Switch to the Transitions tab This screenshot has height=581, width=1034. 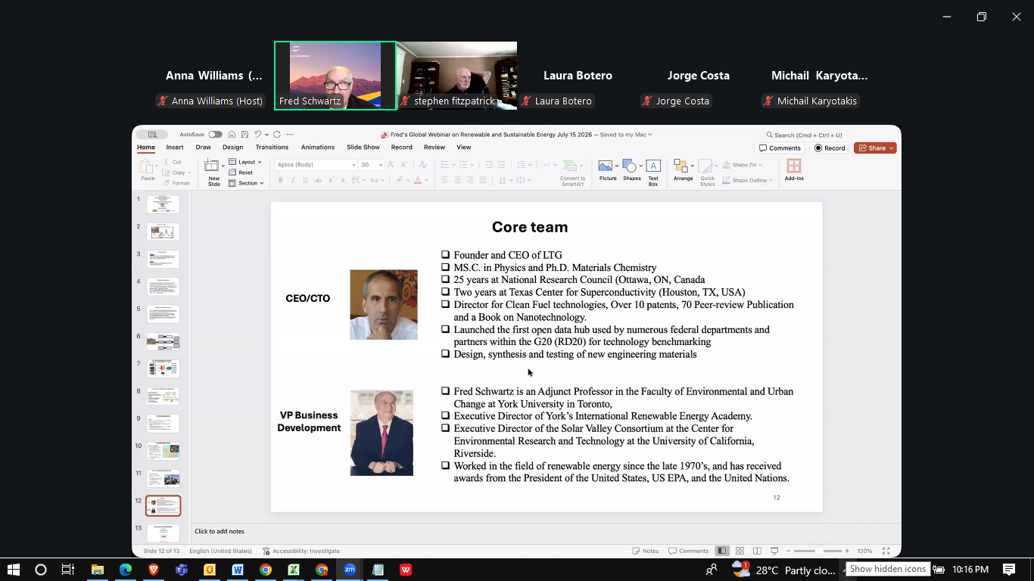(272, 148)
